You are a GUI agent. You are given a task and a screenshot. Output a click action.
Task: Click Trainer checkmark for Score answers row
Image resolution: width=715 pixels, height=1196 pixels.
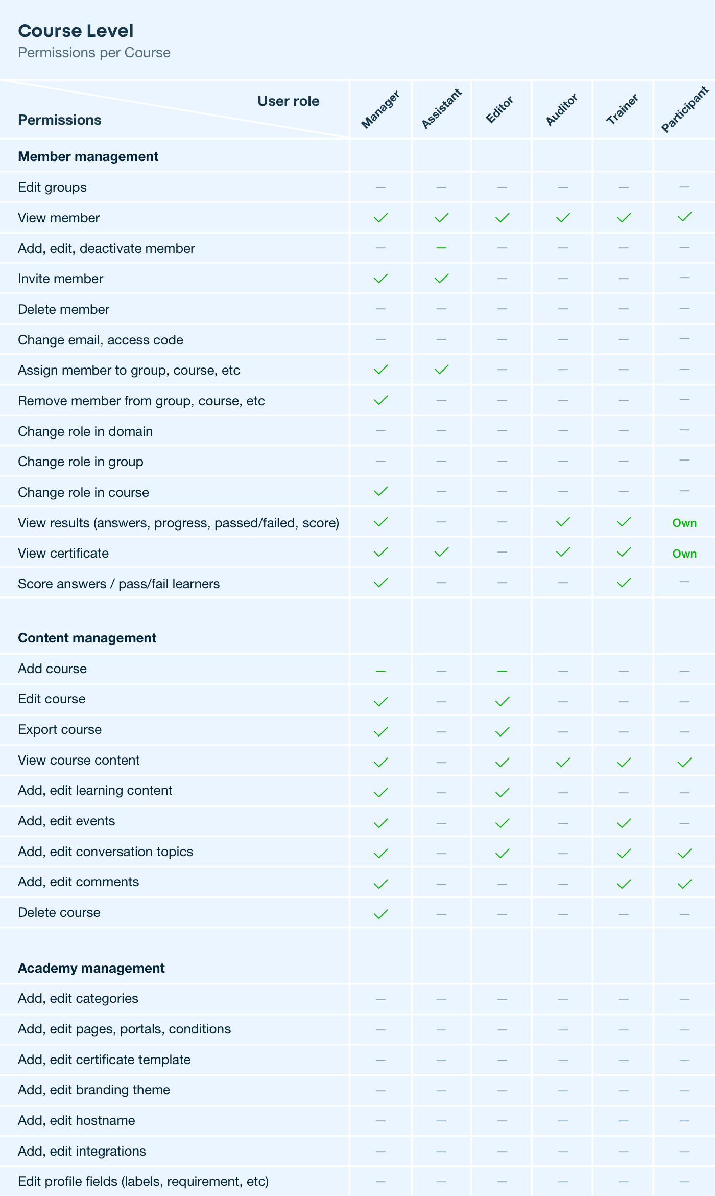click(x=624, y=583)
